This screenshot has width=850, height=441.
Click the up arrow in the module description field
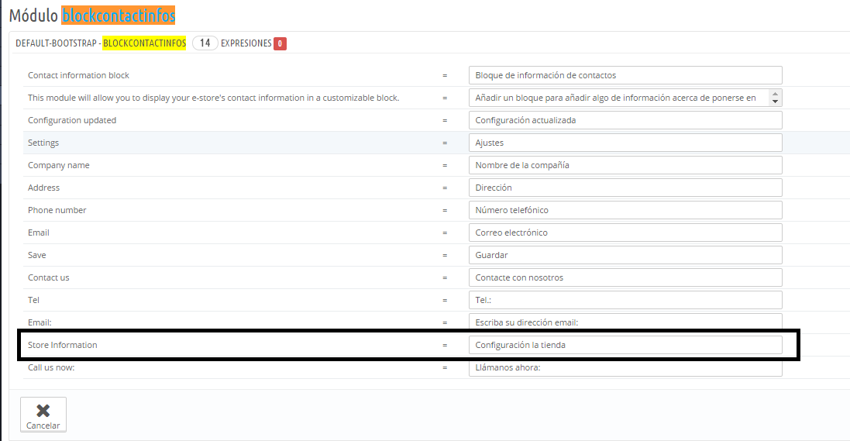[x=775, y=94]
